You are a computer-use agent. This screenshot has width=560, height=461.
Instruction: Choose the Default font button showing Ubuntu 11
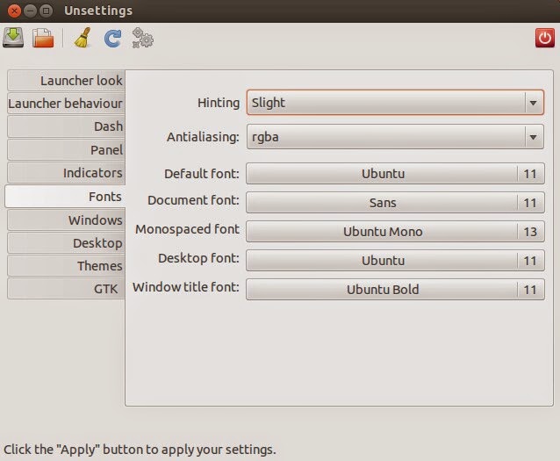[395, 174]
